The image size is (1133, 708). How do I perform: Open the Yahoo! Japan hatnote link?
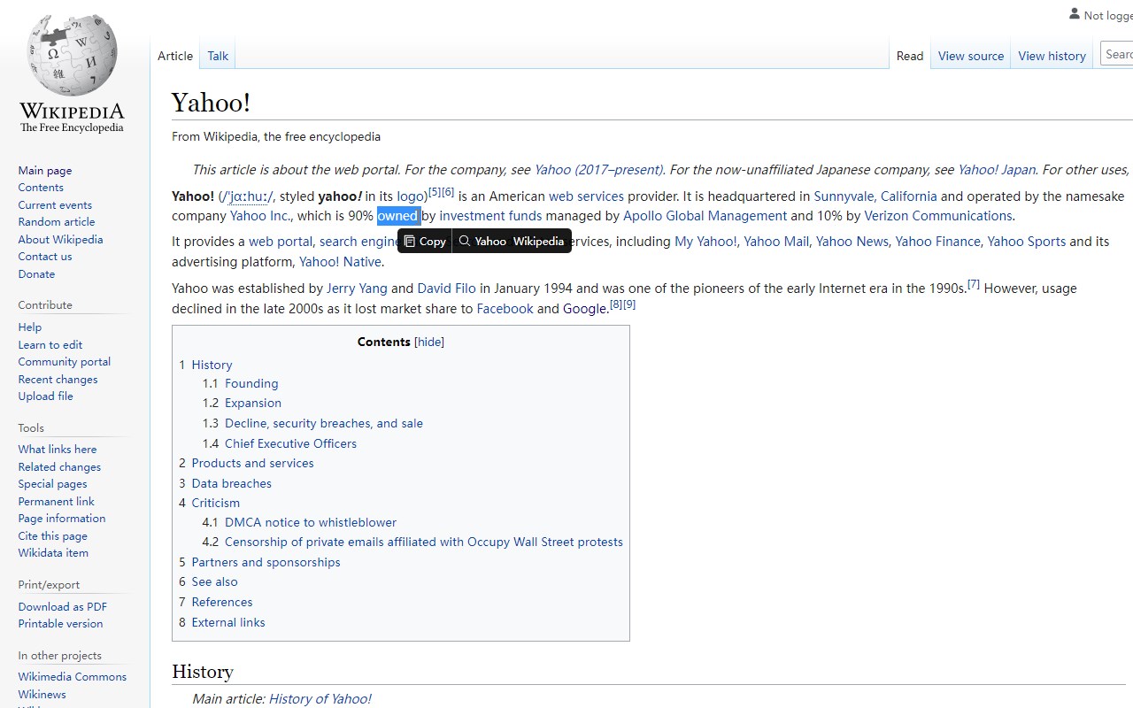[x=997, y=170]
